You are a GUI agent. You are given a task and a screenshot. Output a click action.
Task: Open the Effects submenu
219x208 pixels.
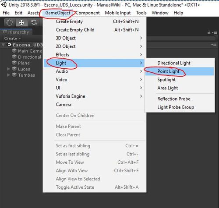click(x=94, y=55)
